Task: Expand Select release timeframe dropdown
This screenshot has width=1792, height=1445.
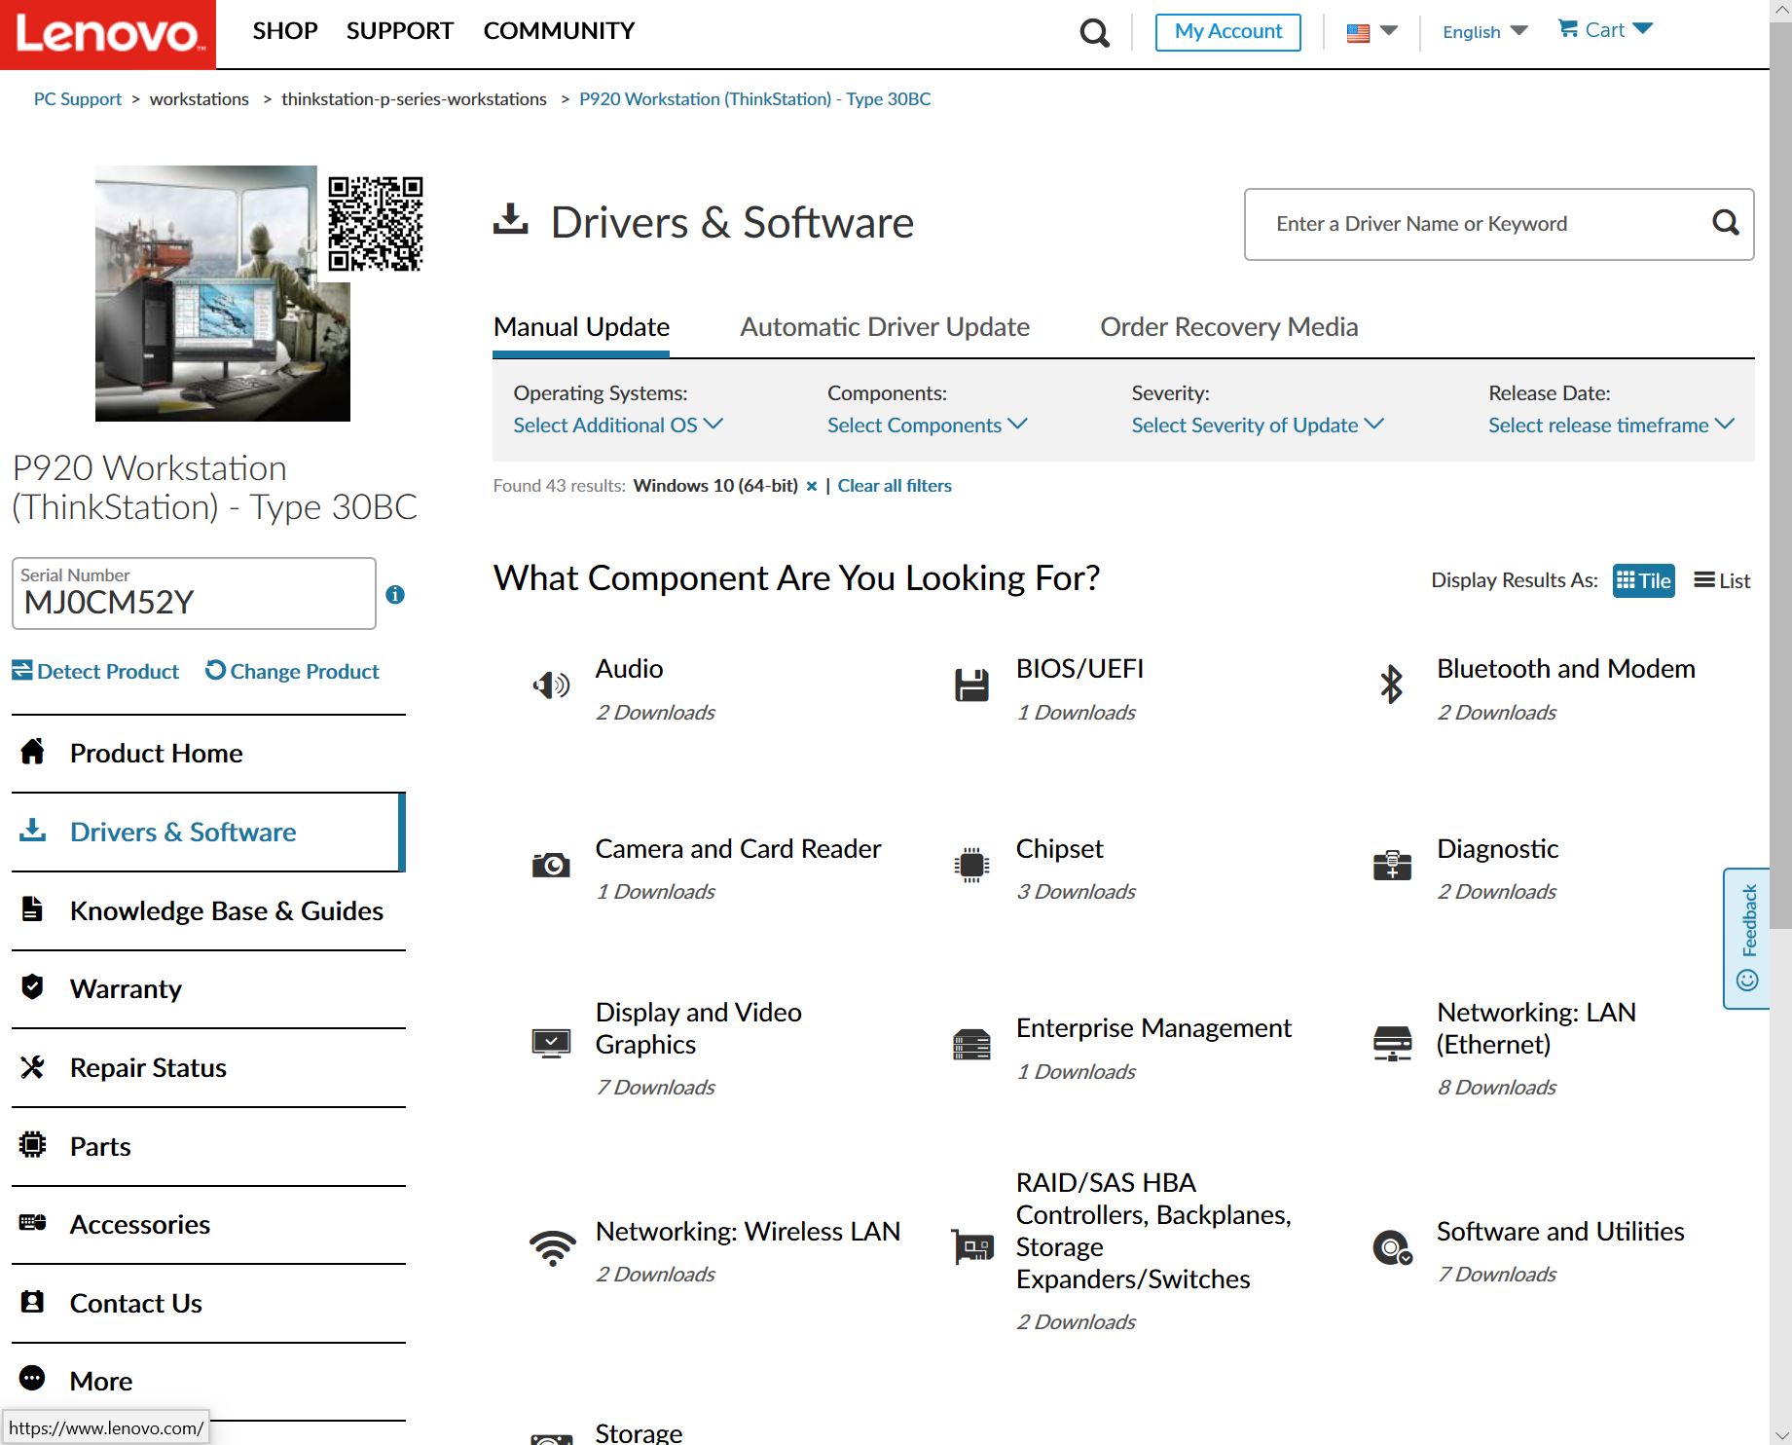Action: pyautogui.click(x=1611, y=426)
